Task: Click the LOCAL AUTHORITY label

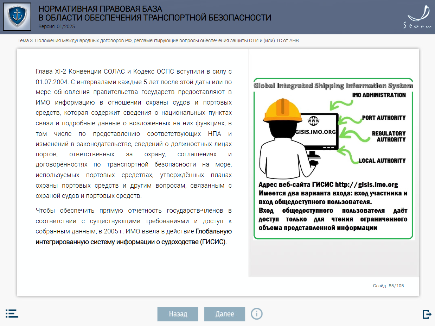Action: point(382,161)
